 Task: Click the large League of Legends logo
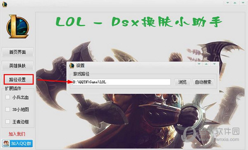[18, 26]
